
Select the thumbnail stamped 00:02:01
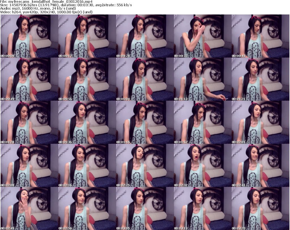[261, 122]
